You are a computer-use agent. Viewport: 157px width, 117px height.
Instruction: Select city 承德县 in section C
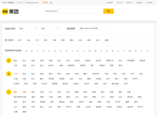point(43,102)
